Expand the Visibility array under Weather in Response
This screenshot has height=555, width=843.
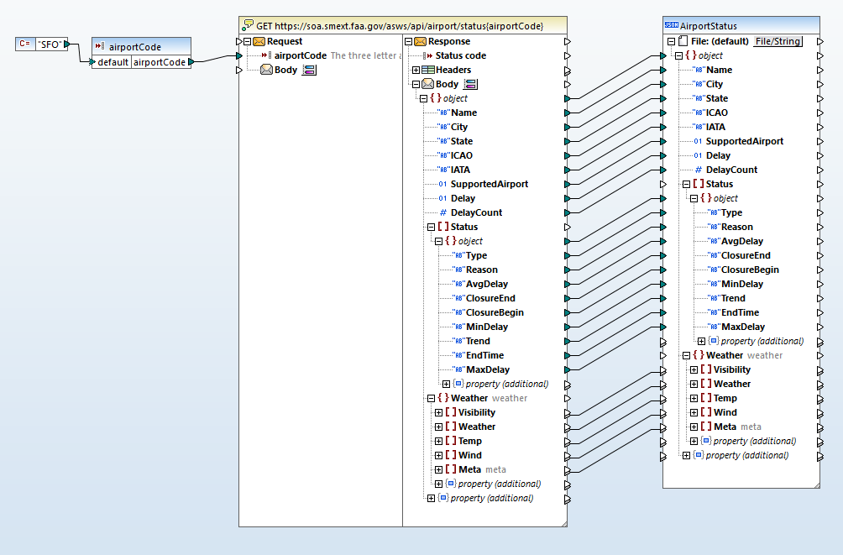pos(437,411)
